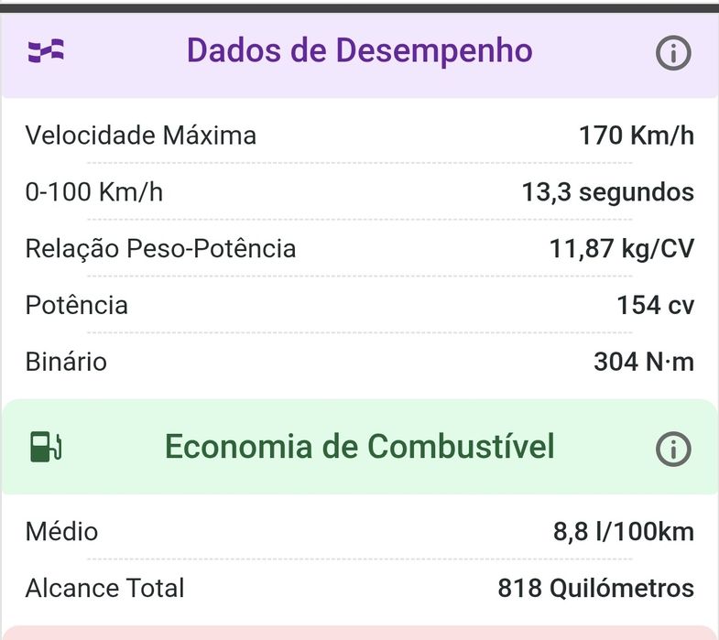The image size is (719, 640).
Task: Select the Binário row label
Action: (x=67, y=362)
